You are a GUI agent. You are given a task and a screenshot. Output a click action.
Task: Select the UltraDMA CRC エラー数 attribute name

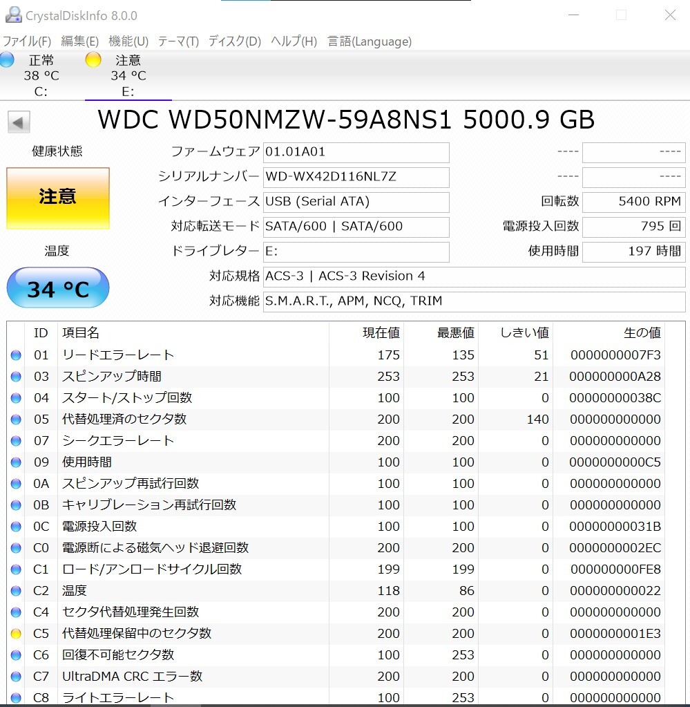coord(133,676)
